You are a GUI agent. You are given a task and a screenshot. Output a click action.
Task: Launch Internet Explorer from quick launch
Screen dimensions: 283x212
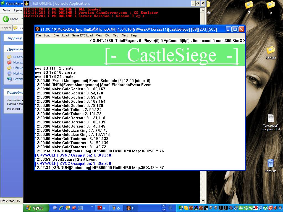click(61, 208)
